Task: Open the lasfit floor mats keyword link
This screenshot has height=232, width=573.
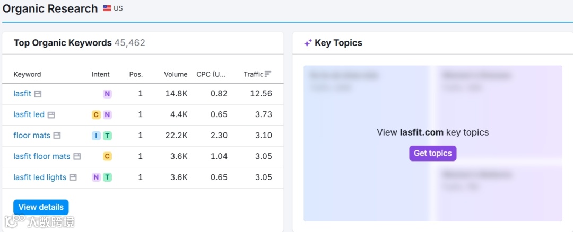Action: pyautogui.click(x=42, y=156)
